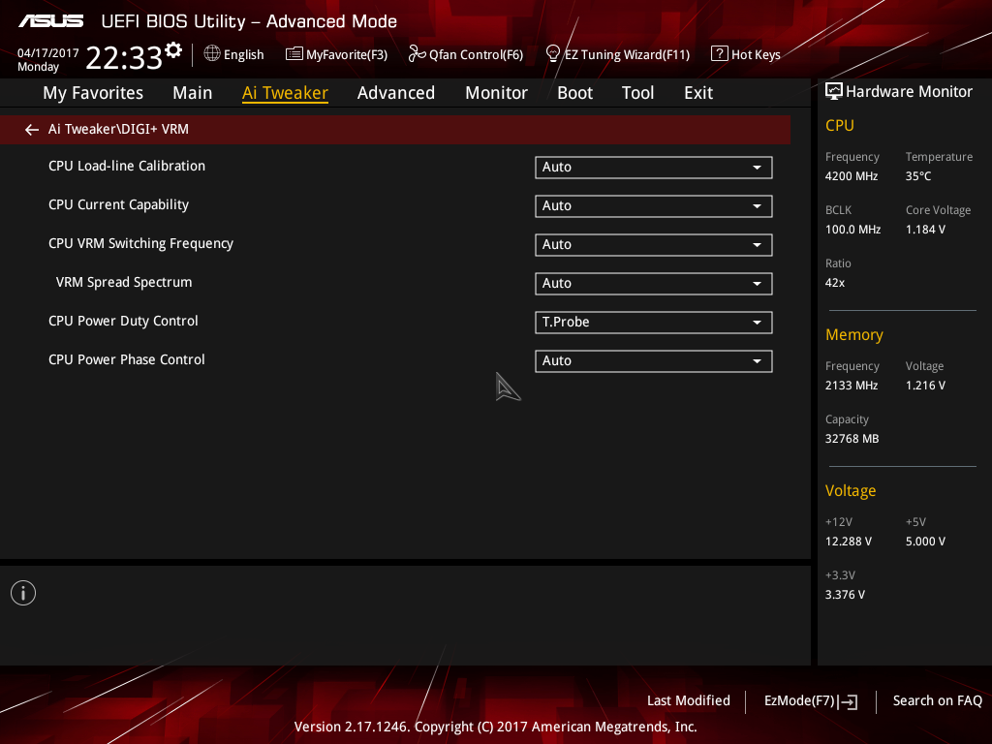Click English language button
The image size is (992, 744).
coord(243,55)
